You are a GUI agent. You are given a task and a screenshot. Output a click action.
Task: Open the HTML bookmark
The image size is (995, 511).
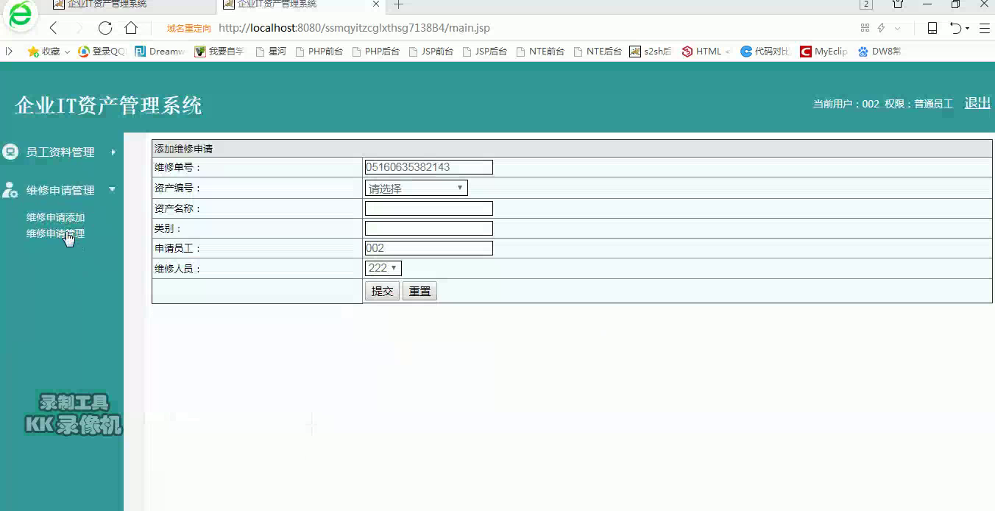(706, 52)
